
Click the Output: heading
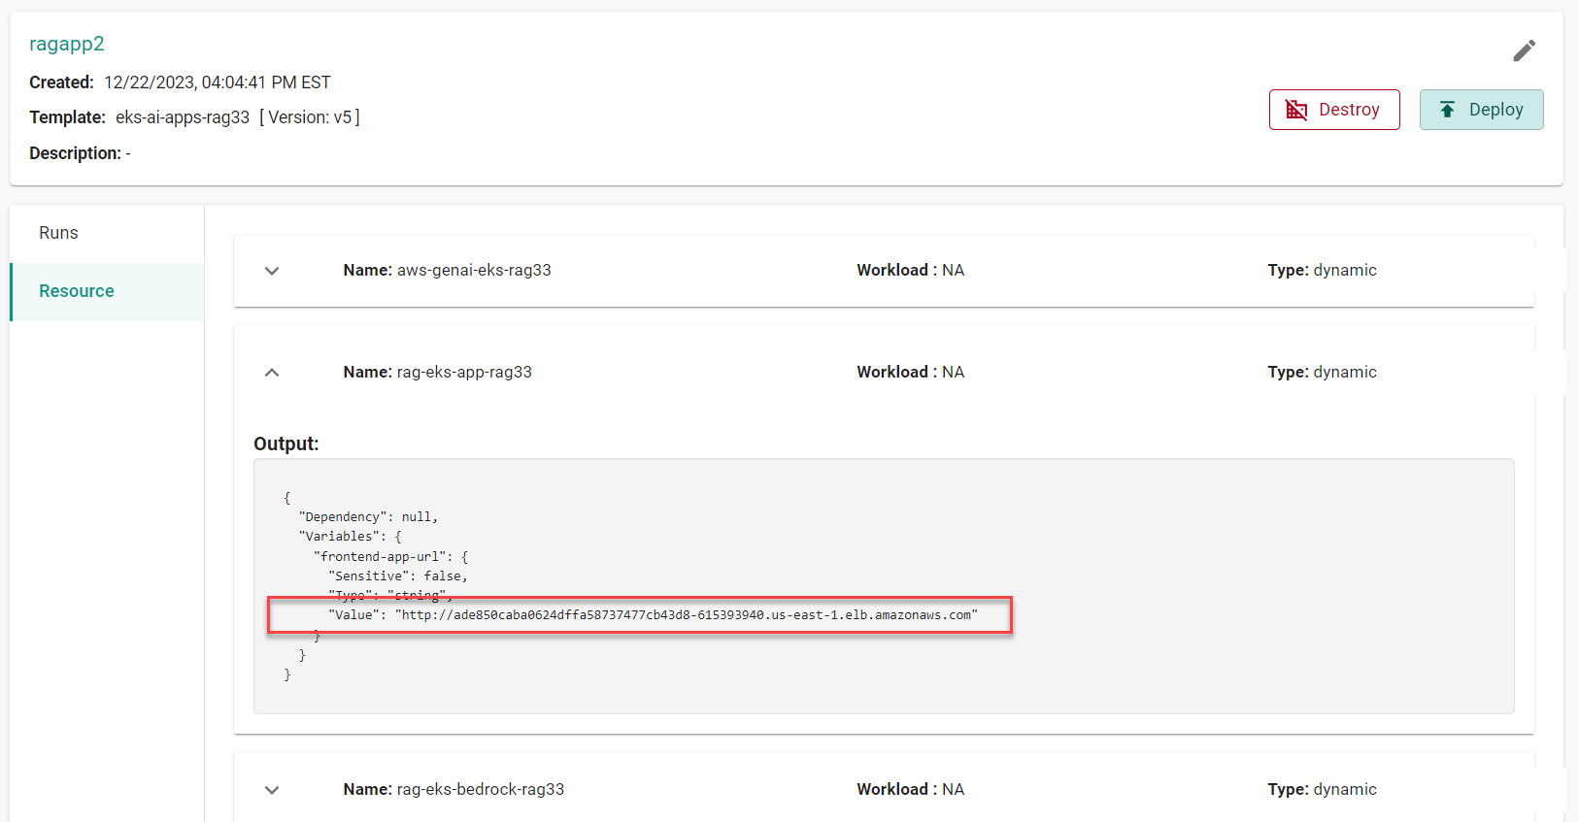pos(286,444)
